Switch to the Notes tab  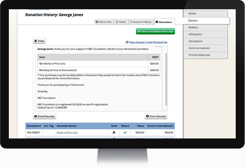(x=121, y=22)
